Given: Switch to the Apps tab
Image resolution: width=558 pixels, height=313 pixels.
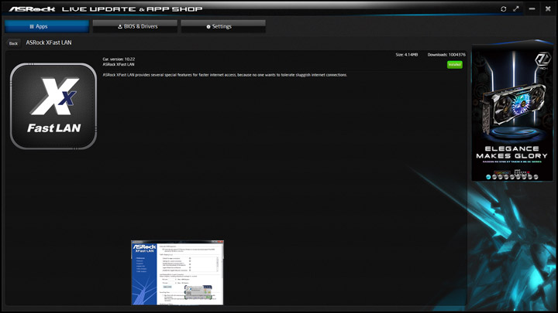Looking at the screenshot, I should [x=46, y=26].
